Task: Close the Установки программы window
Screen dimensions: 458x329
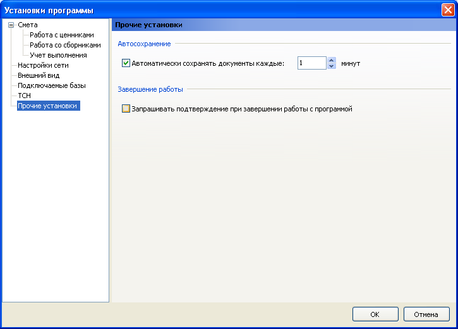Action: tap(448, 10)
